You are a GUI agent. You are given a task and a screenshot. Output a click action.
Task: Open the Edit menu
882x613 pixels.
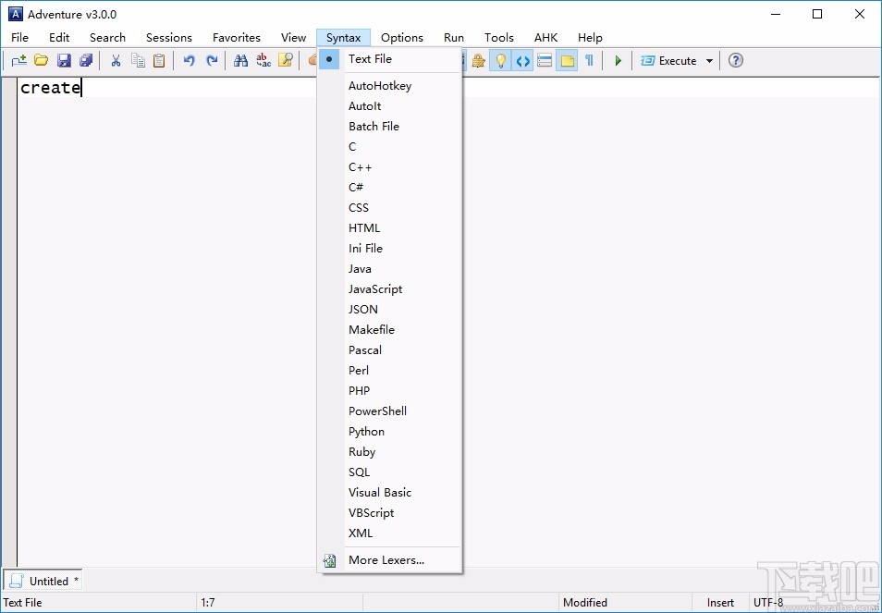point(59,38)
